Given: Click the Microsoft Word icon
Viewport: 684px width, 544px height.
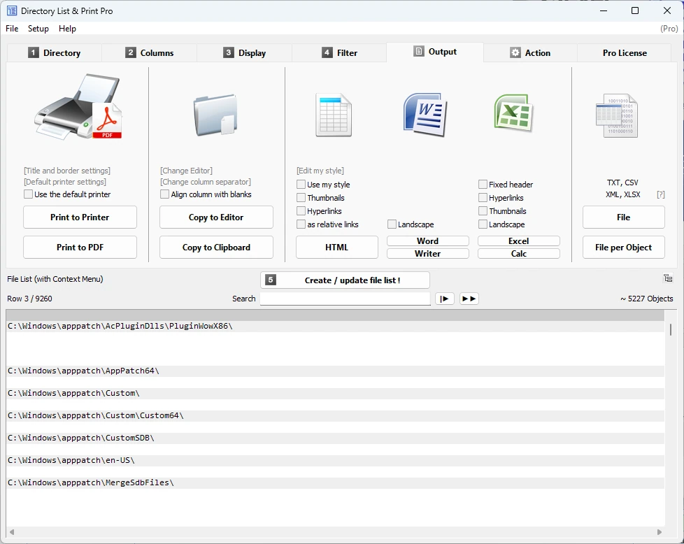Looking at the screenshot, I should click(425, 114).
